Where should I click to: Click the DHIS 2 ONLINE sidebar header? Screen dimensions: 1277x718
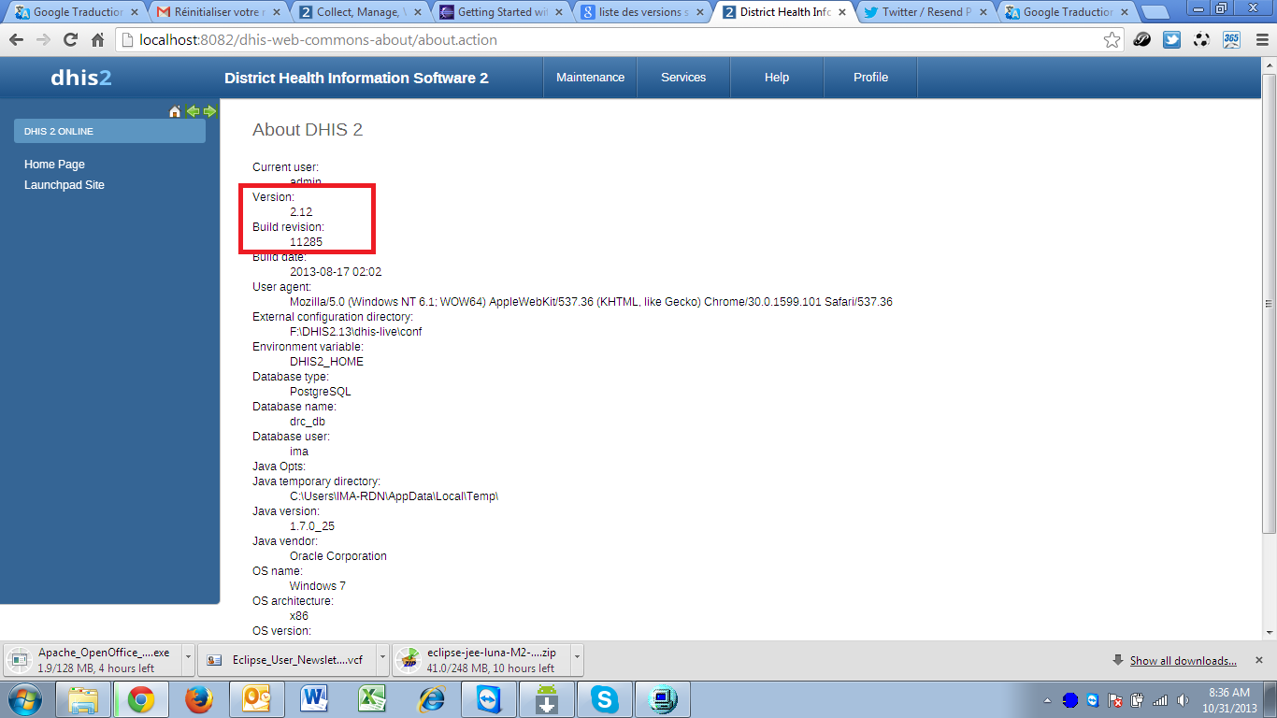pos(109,131)
